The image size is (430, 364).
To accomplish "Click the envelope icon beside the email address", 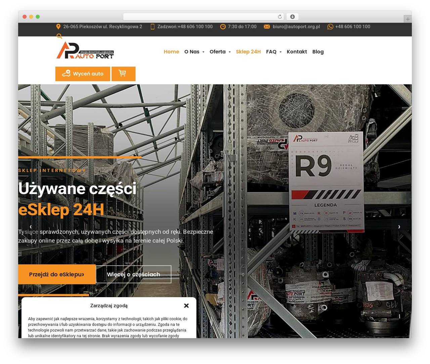I will pos(267,27).
